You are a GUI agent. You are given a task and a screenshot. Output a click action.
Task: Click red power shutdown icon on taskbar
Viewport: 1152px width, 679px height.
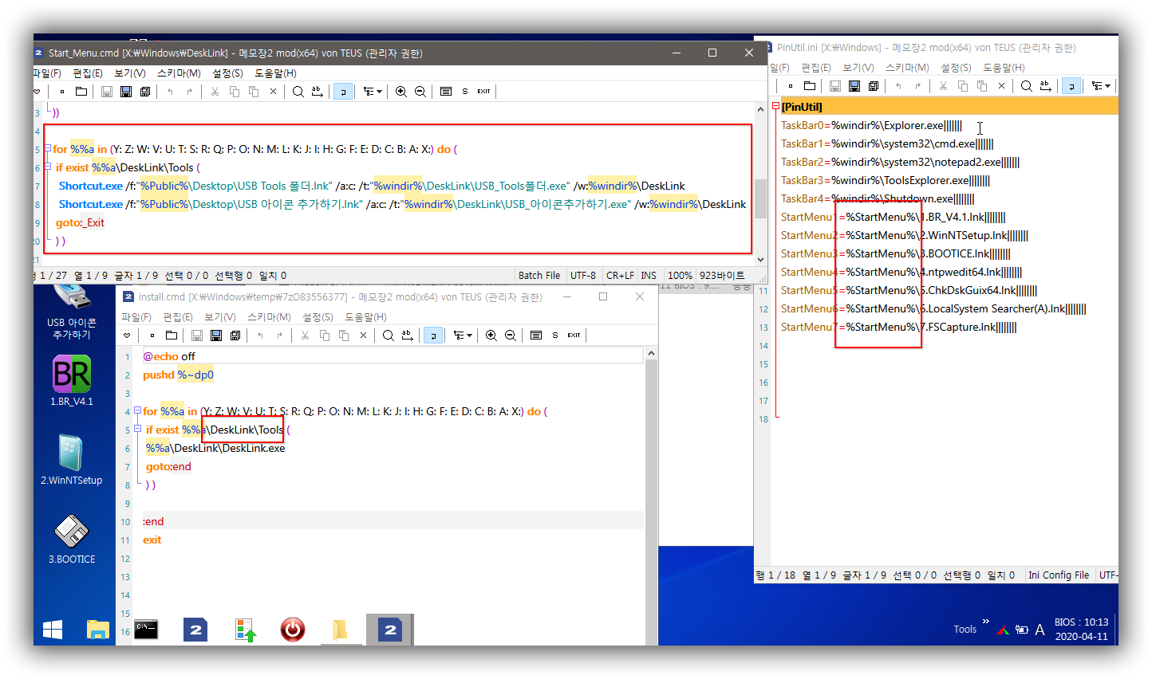pyautogui.click(x=293, y=630)
